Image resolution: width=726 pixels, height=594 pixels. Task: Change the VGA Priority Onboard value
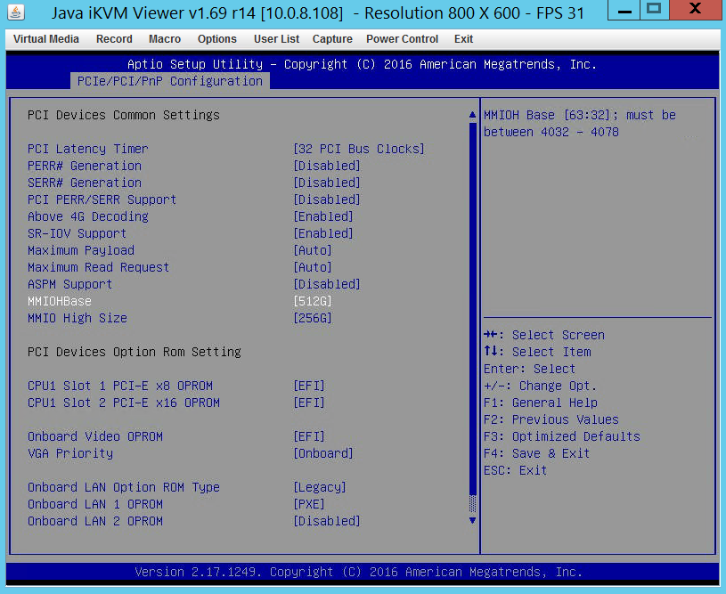(323, 453)
